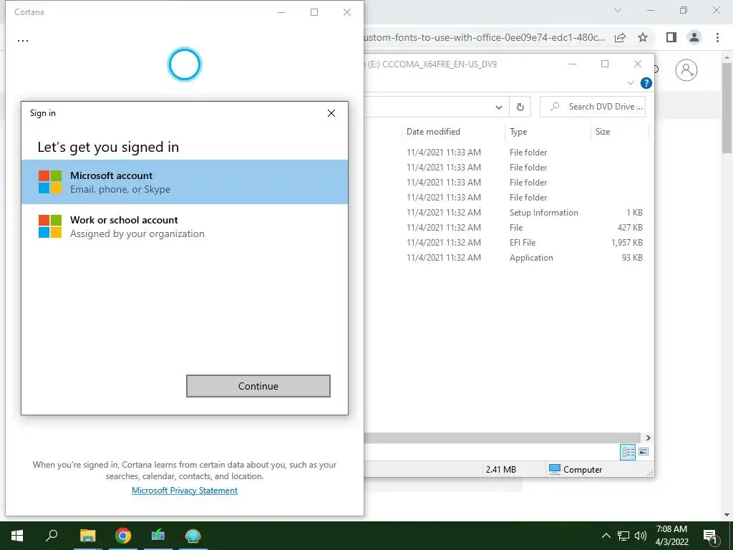733x550 pixels.
Task: Click the Chrome tab search chevron
Action: pos(618,10)
